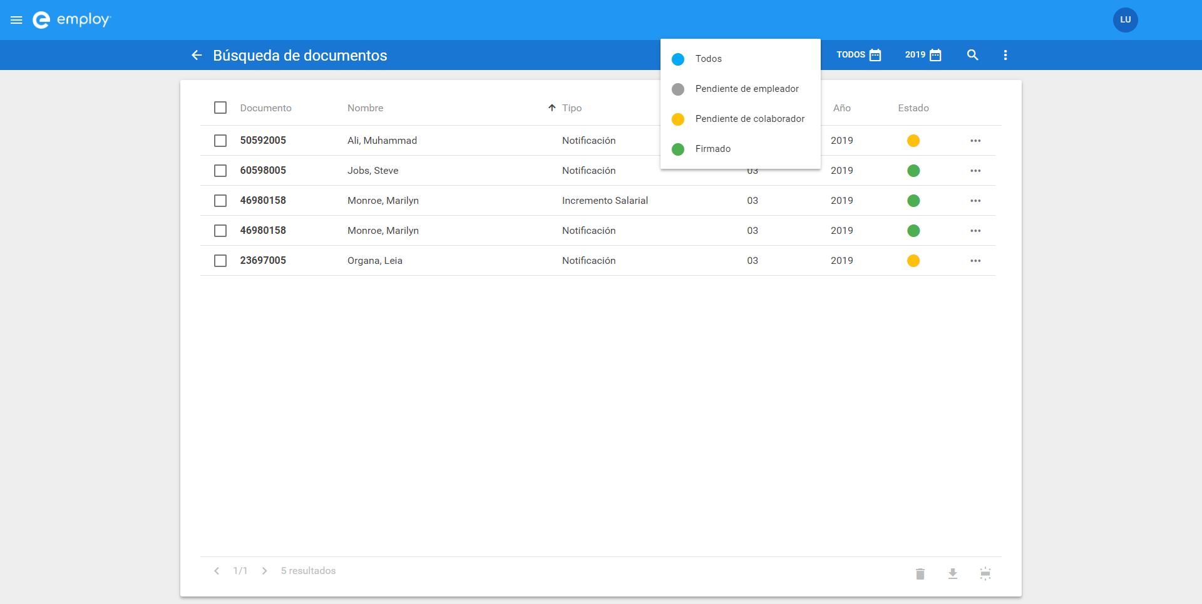Click the delete trash icon in the footer
The height and width of the screenshot is (604, 1202).
coord(920,573)
